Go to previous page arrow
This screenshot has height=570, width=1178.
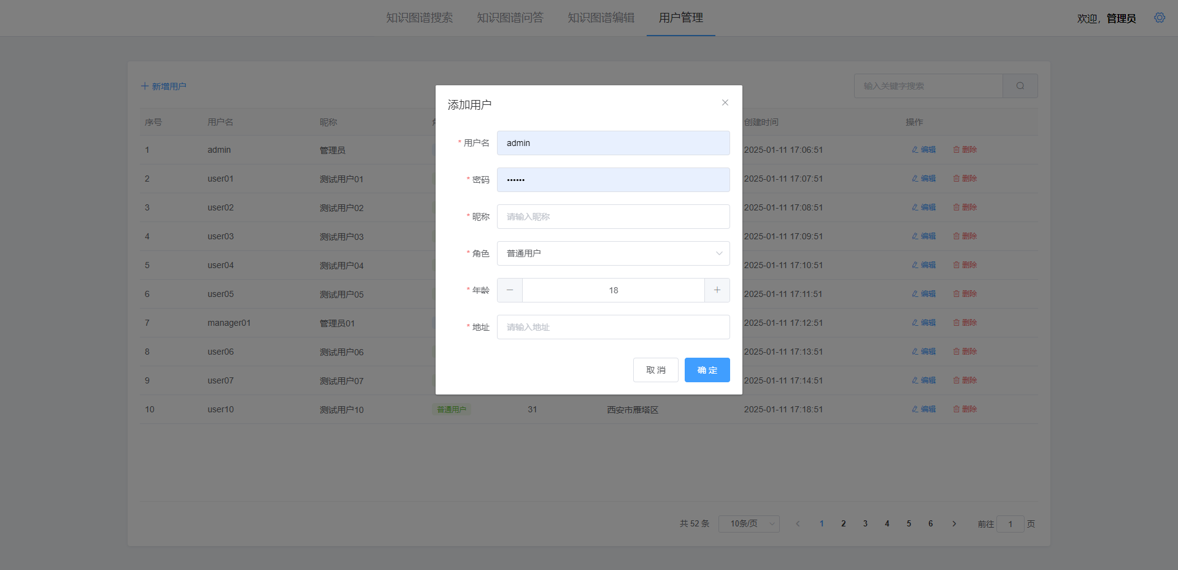(x=798, y=524)
